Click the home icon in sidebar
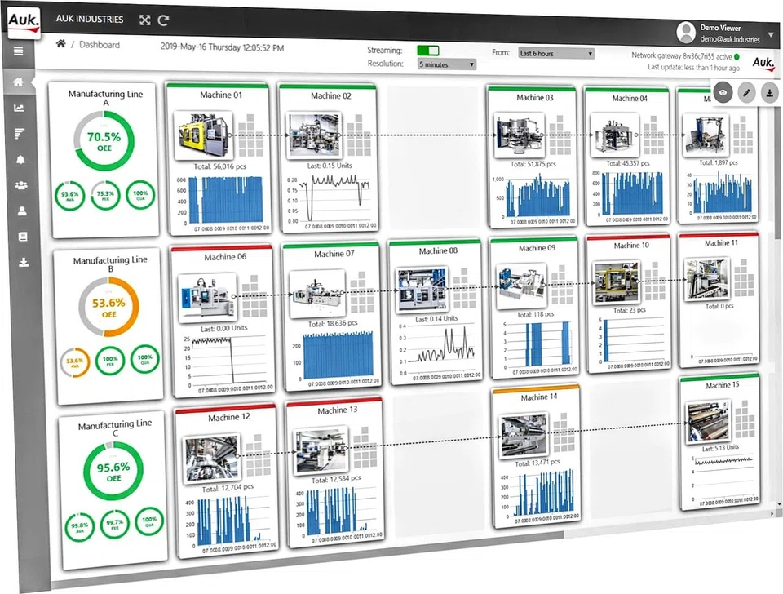Viewport: 783px width, 594px height. (x=19, y=82)
